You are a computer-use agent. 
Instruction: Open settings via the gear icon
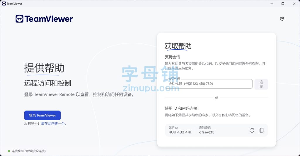click(x=282, y=19)
